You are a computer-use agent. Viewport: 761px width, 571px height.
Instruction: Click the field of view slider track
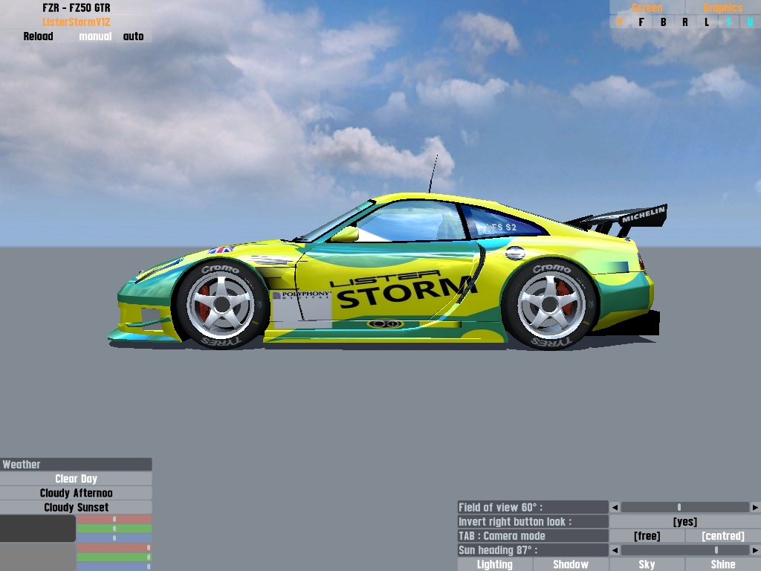tap(684, 507)
